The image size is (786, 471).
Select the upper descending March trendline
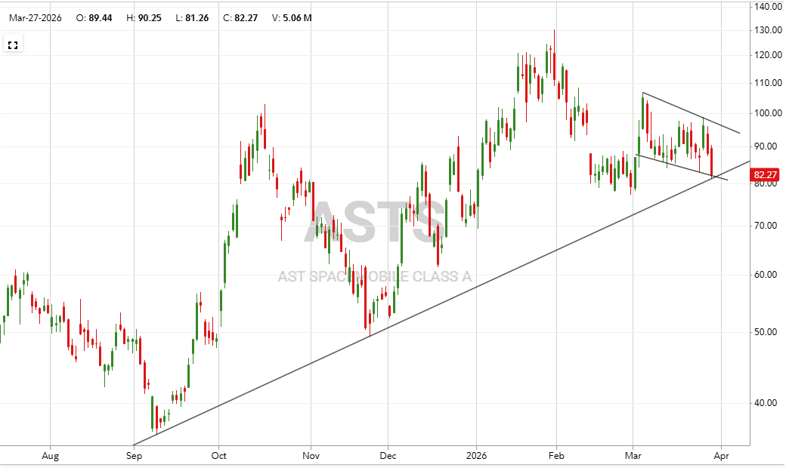(x=691, y=112)
